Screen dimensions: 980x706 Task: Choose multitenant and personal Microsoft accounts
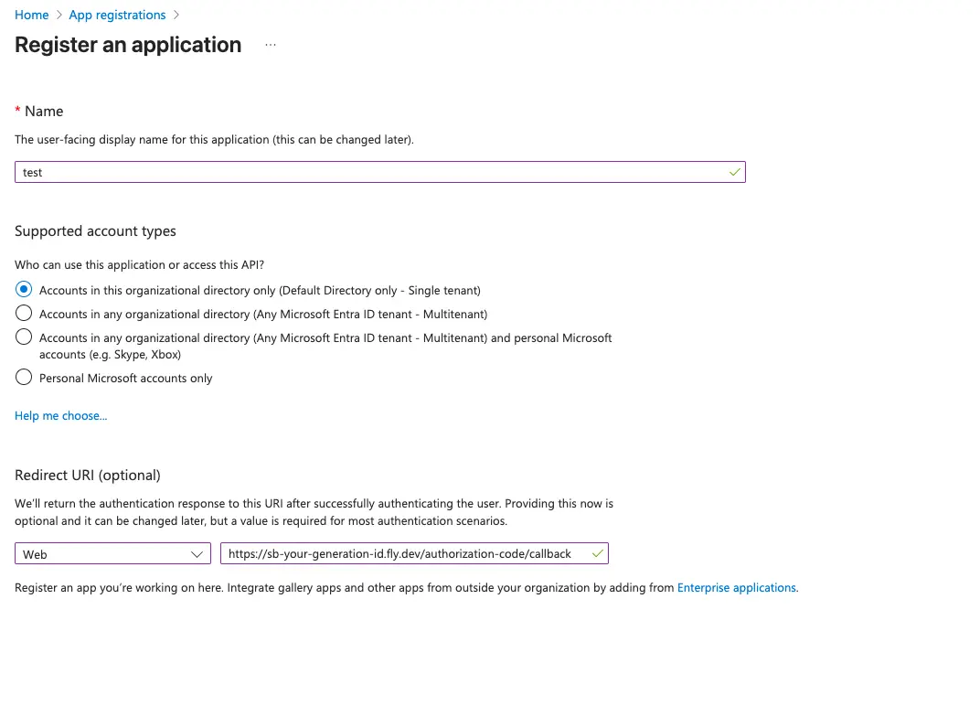tap(25, 337)
